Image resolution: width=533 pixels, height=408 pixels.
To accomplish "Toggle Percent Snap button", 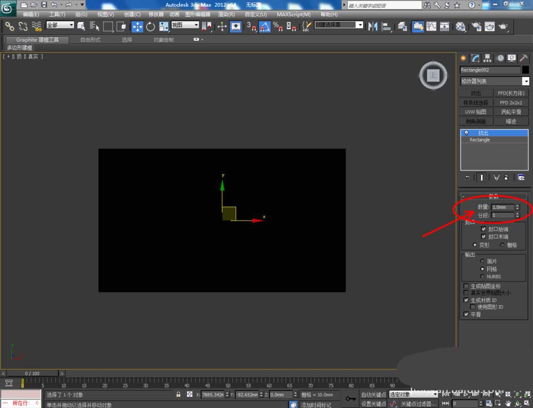I will click(278, 26).
